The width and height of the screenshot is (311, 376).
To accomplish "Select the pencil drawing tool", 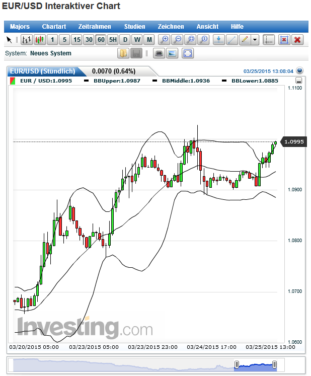I will [x=245, y=40].
